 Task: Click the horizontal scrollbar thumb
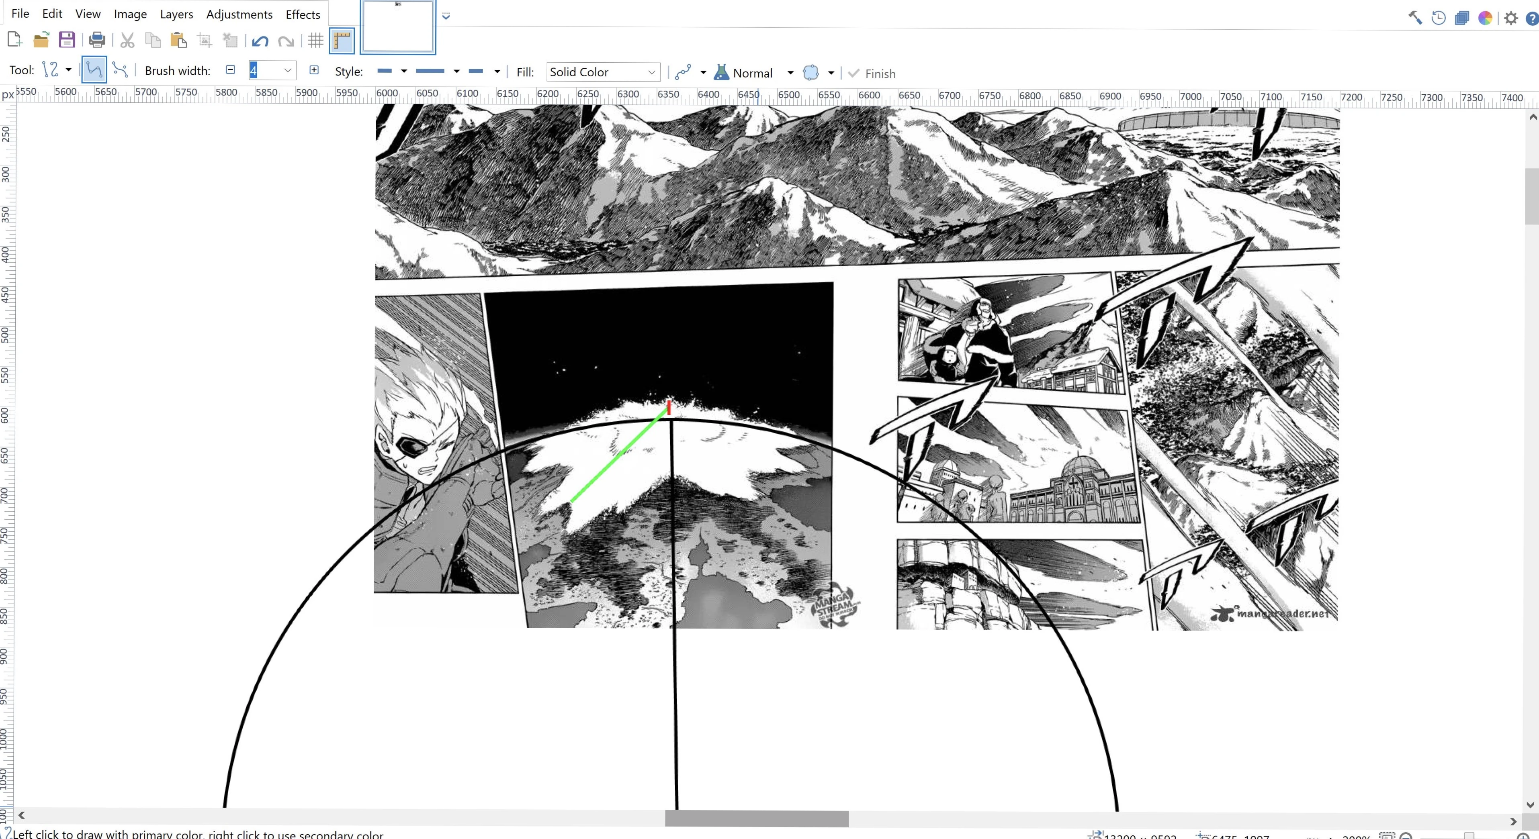[756, 818]
